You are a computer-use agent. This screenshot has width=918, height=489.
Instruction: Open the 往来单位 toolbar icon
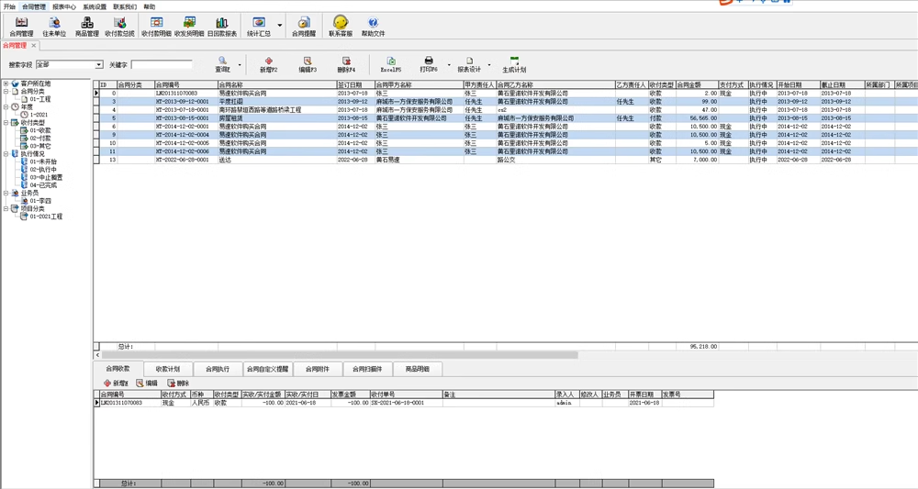click(x=54, y=27)
